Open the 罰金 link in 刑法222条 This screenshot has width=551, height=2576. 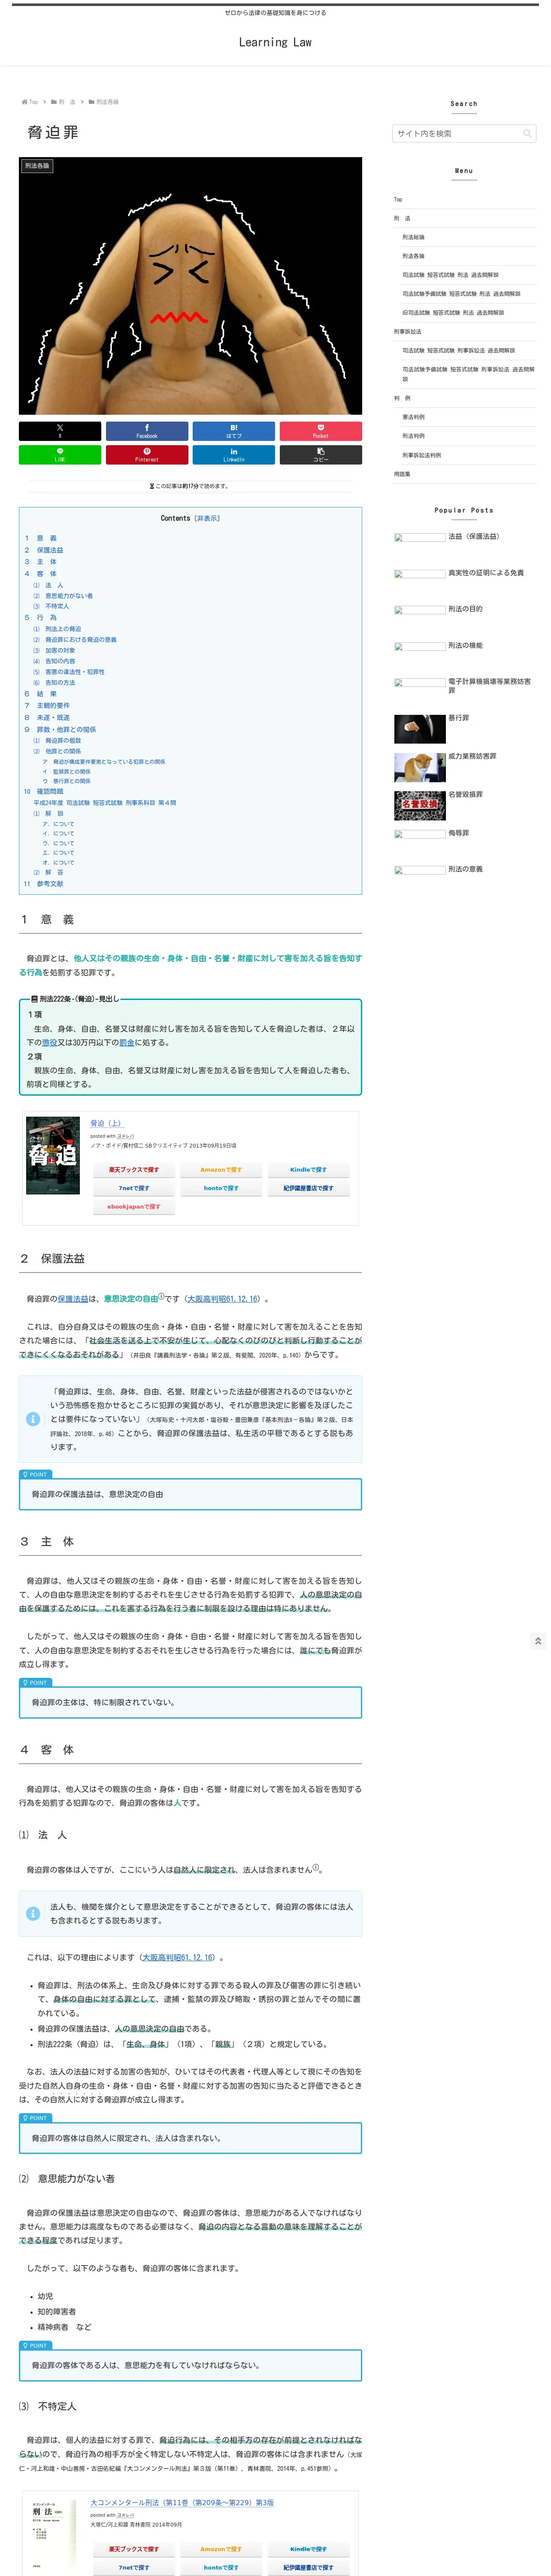(127, 1042)
